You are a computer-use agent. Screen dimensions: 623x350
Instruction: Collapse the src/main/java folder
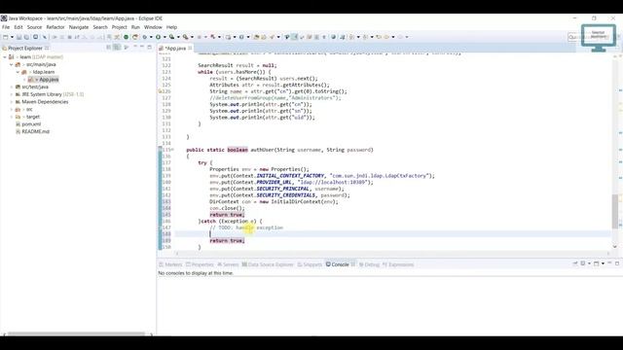pyautogui.click(x=11, y=65)
